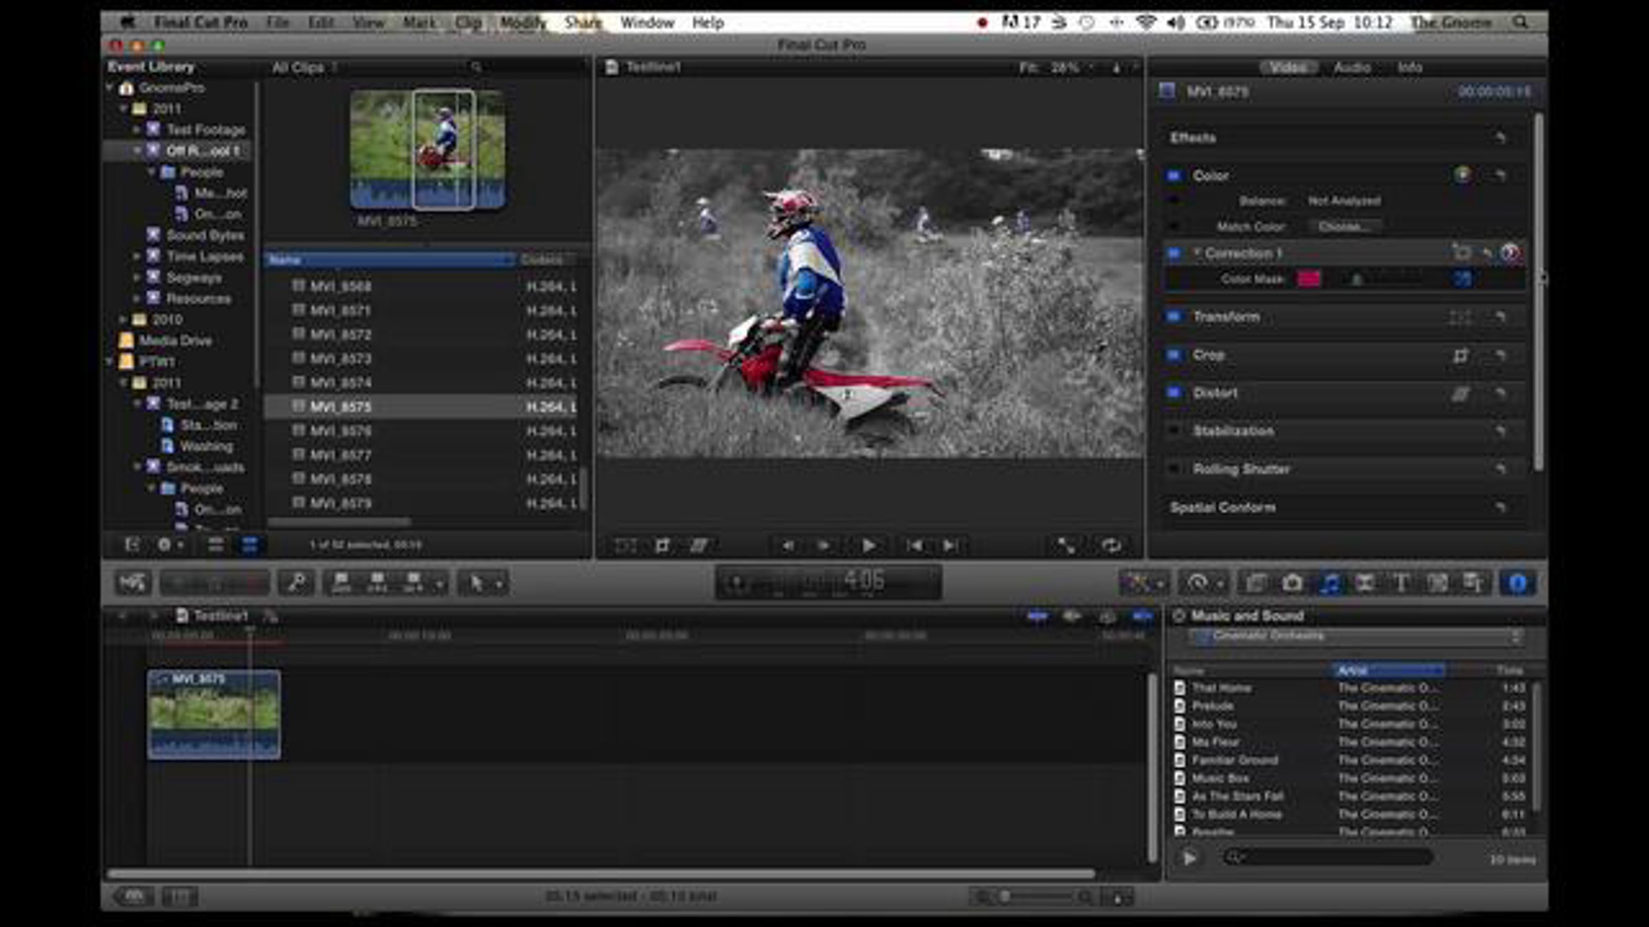Jump to the next edit point
The image size is (1649, 927).
pos(951,546)
